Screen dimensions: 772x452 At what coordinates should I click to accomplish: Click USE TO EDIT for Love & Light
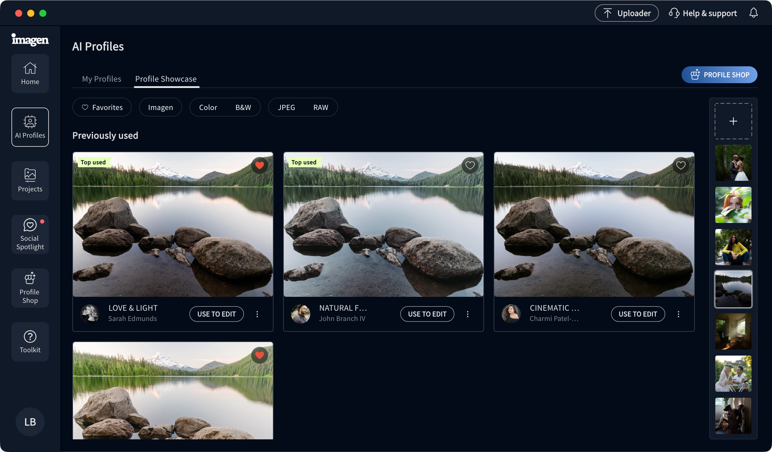(x=216, y=314)
